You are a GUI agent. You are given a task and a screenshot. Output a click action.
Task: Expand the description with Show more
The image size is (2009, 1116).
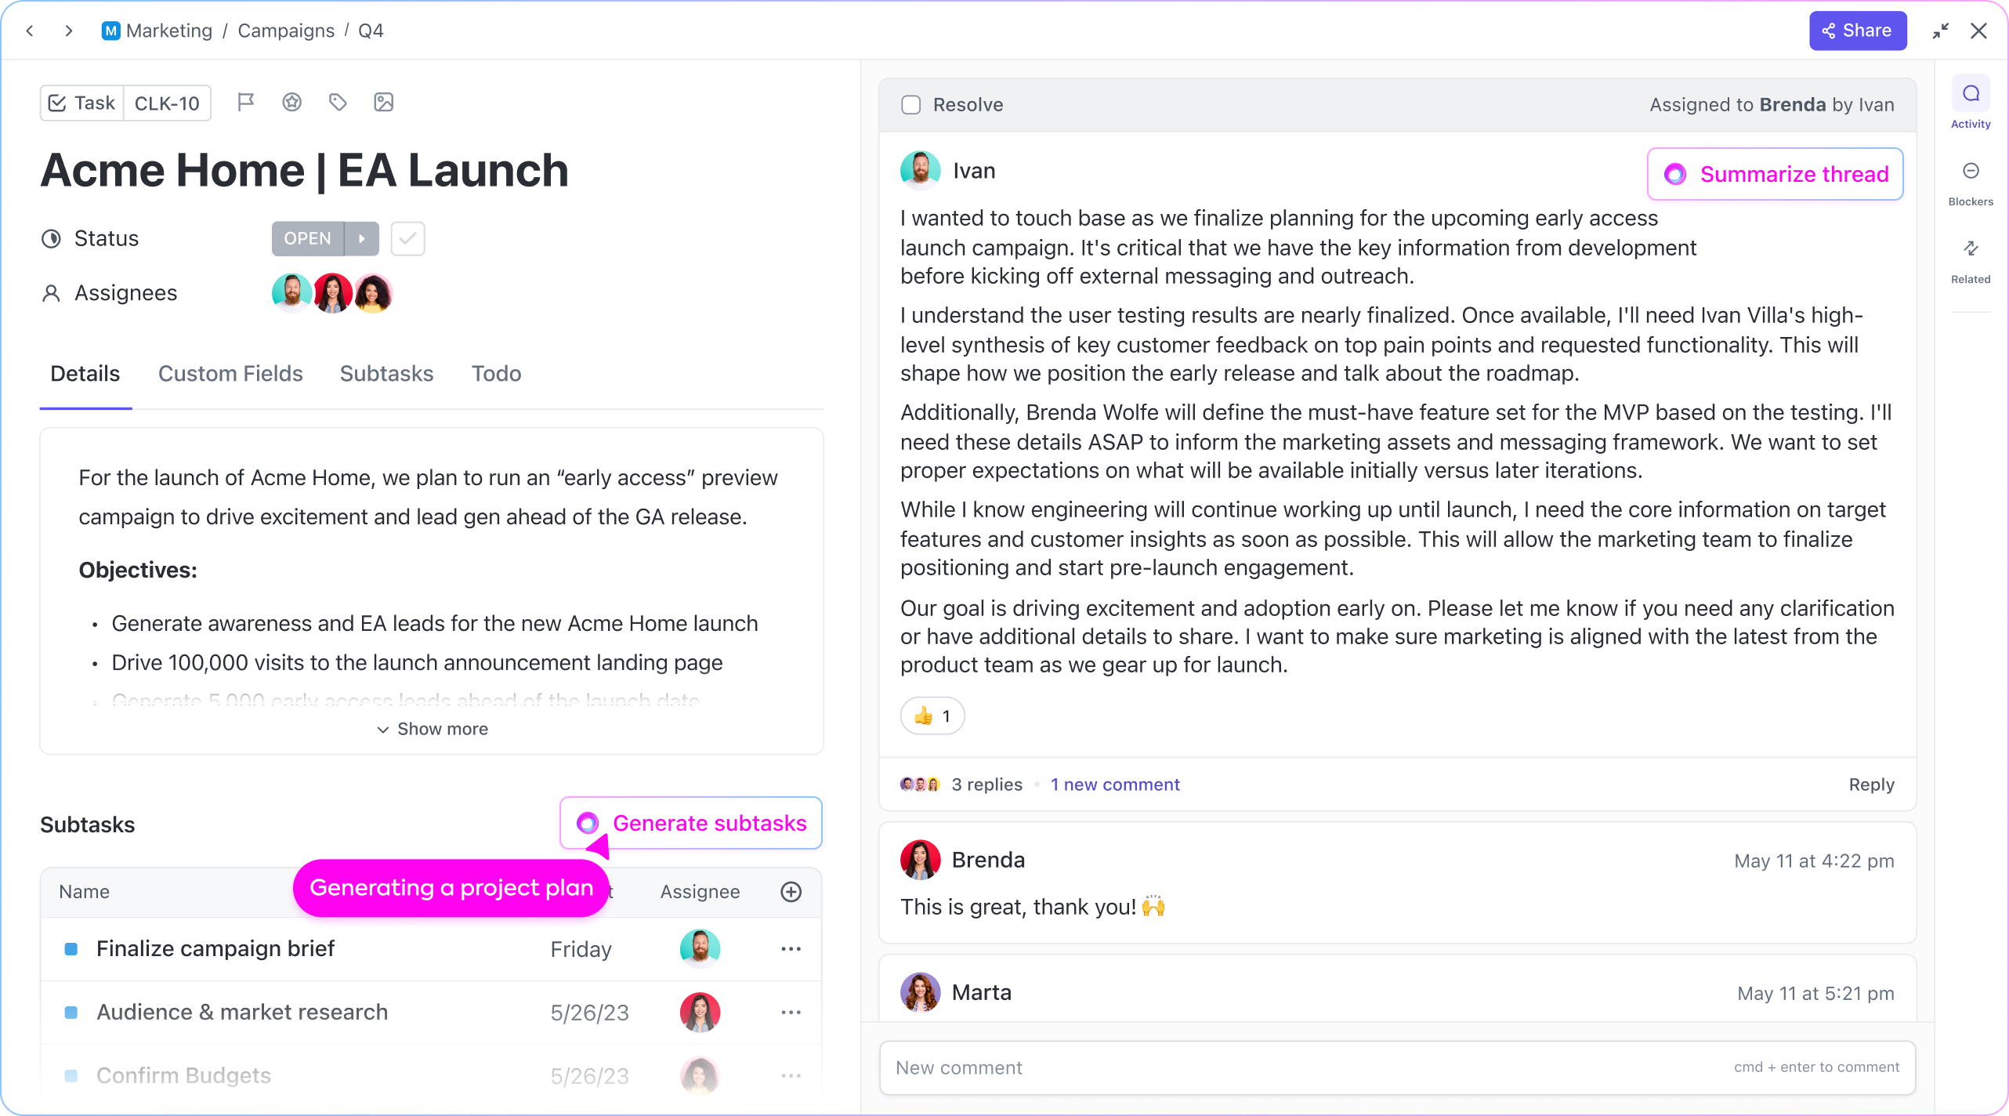click(432, 729)
